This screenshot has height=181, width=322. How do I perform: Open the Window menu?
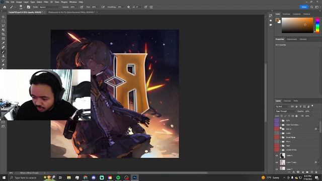73,2
